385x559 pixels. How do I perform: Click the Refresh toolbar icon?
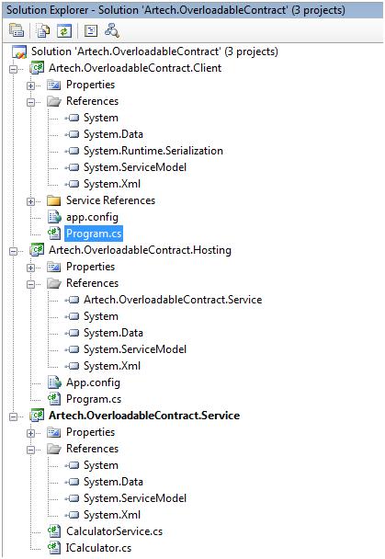point(63,31)
